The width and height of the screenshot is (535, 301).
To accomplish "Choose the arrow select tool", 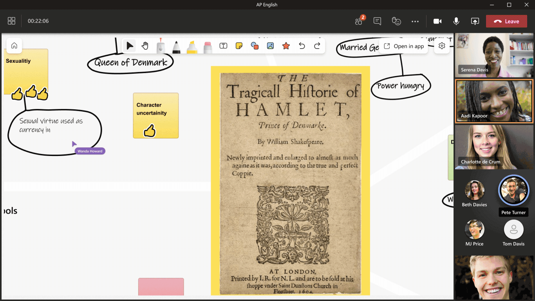I will pyautogui.click(x=130, y=46).
